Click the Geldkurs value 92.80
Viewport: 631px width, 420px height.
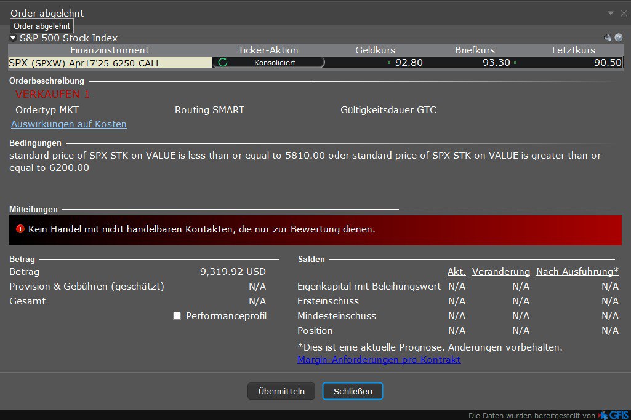409,63
